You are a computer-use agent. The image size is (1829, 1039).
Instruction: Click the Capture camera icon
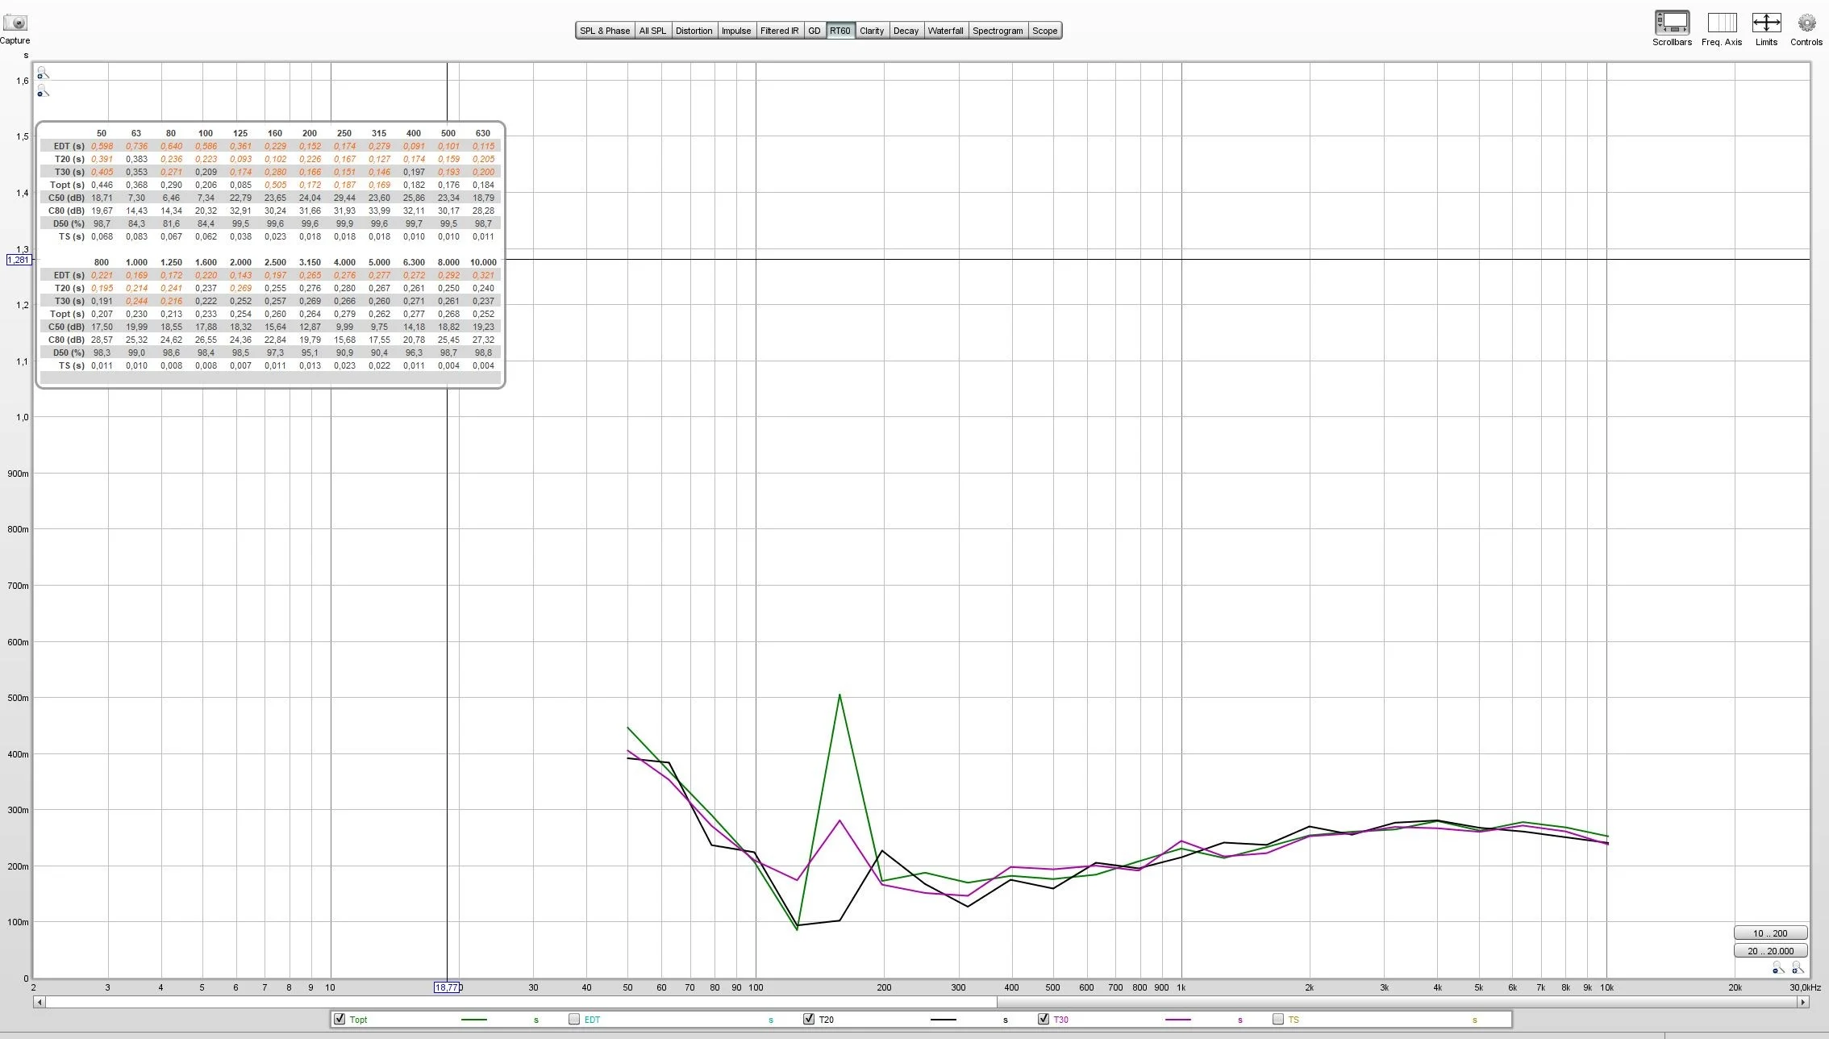pos(15,23)
